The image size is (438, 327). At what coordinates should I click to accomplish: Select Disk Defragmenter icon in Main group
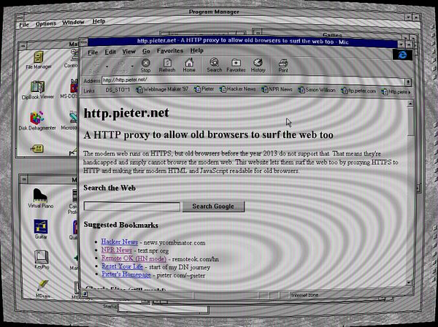coord(37,121)
